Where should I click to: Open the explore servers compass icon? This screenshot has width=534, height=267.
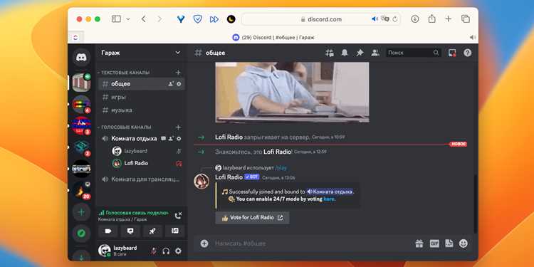81,234
